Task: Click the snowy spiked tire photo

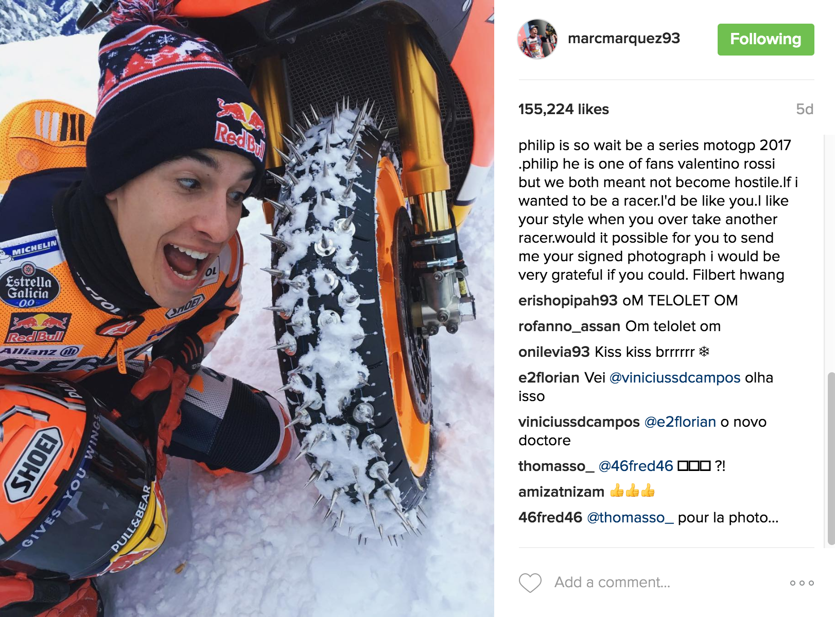Action: (247, 308)
